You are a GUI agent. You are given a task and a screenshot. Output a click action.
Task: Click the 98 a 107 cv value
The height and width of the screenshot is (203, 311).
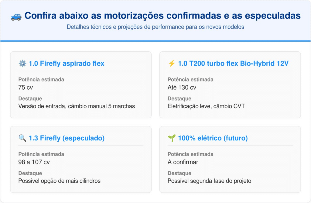click(x=34, y=162)
